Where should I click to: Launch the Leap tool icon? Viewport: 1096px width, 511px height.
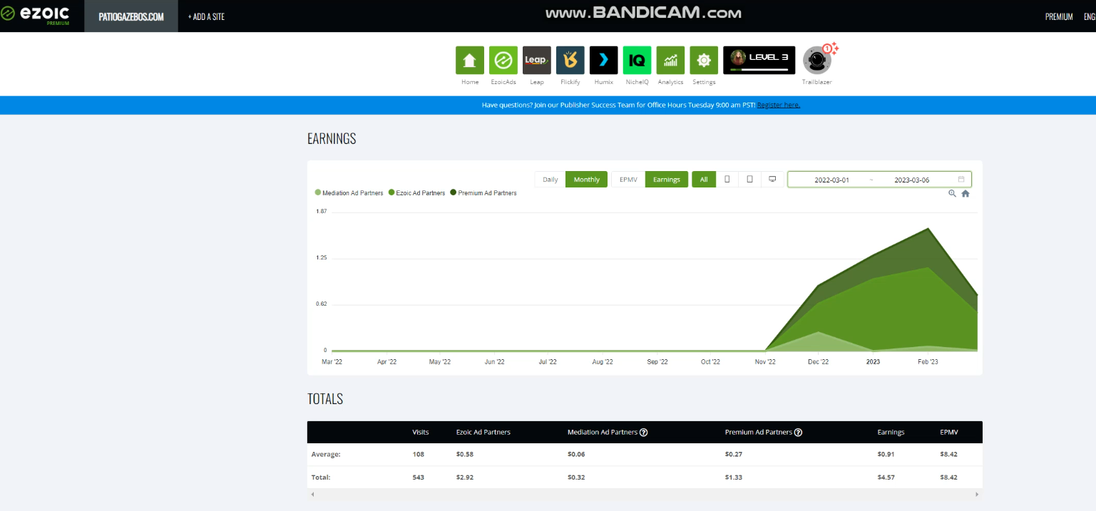[537, 61]
